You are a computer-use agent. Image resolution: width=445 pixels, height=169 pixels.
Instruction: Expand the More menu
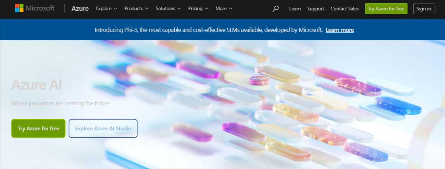click(x=224, y=8)
